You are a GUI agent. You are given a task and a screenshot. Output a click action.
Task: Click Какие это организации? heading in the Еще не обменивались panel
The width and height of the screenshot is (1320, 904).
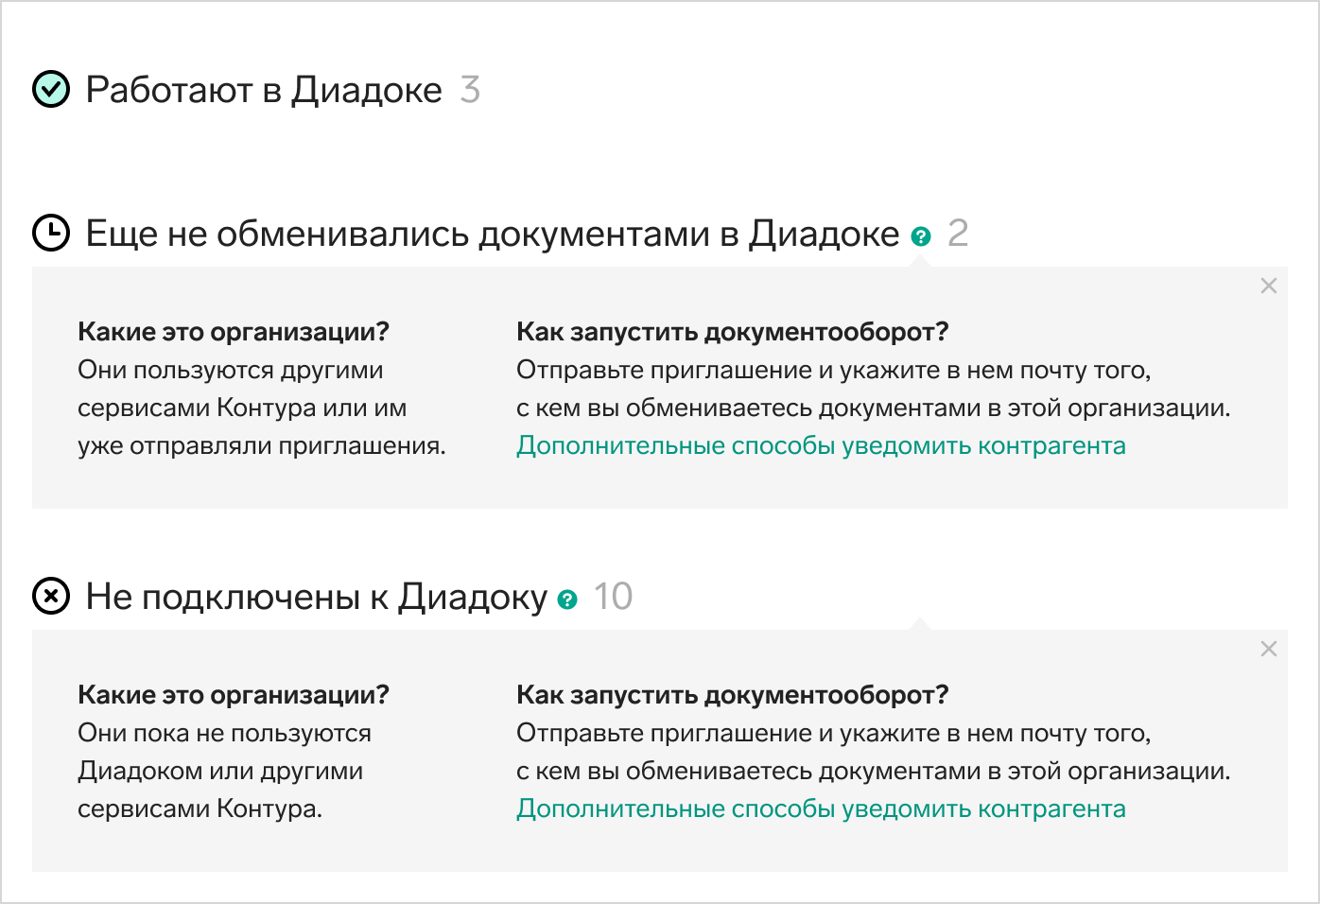coord(234,332)
